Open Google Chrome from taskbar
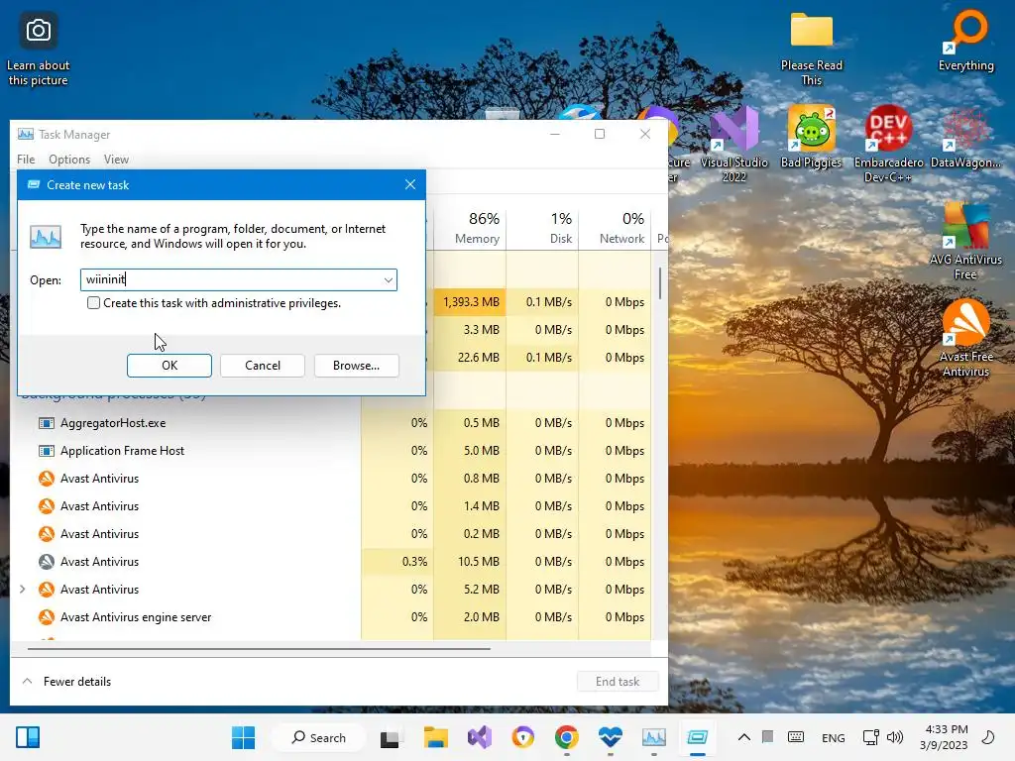Image resolution: width=1015 pixels, height=761 pixels. coord(566,737)
